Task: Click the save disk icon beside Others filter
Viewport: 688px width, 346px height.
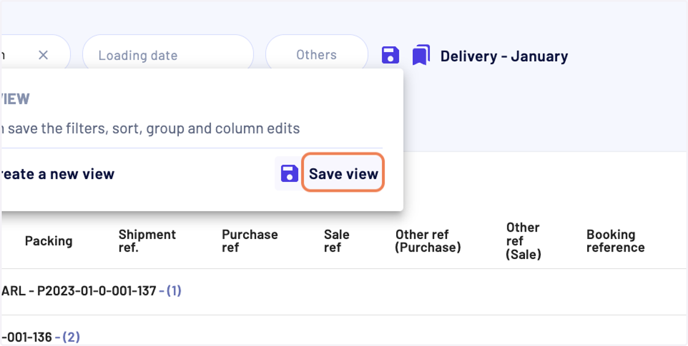Action: [x=390, y=55]
